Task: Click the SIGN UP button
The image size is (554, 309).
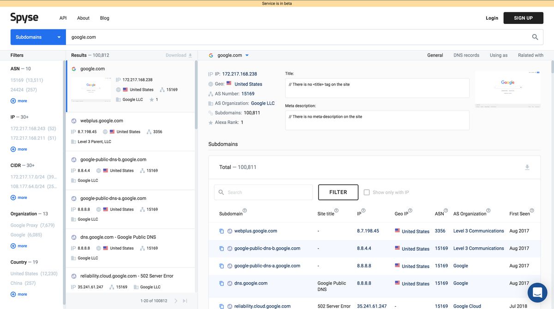Action: (523, 18)
